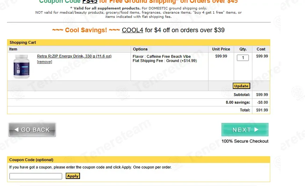Click the yellow Update button
Image resolution: width=305 pixels, height=186 pixels.
coord(241,86)
